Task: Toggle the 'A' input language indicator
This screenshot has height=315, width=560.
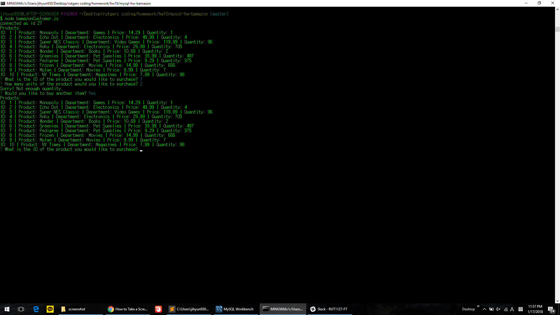Action: click(512, 309)
